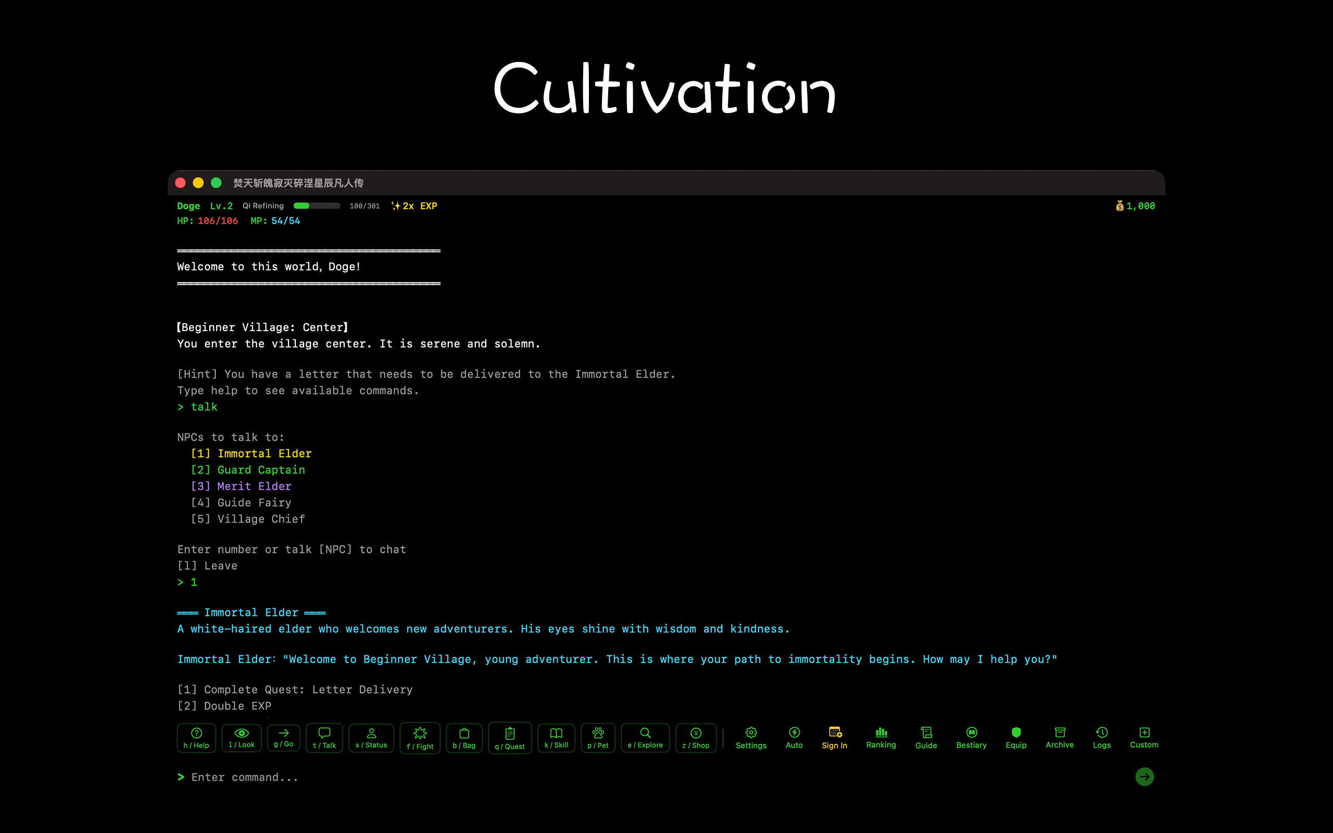The width and height of the screenshot is (1333, 833).
Task: Click the 2x EXP sparkle indicator
Action: pyautogui.click(x=414, y=206)
